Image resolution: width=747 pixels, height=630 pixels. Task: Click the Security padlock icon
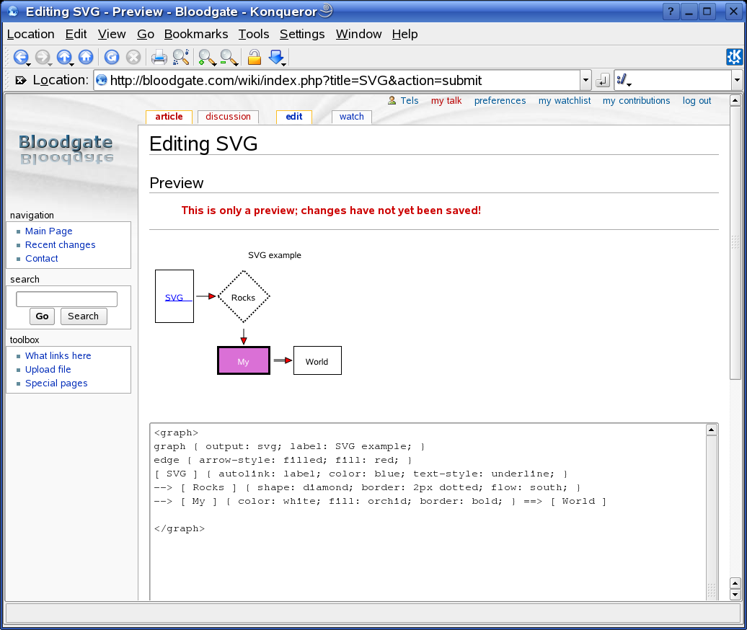(x=254, y=57)
